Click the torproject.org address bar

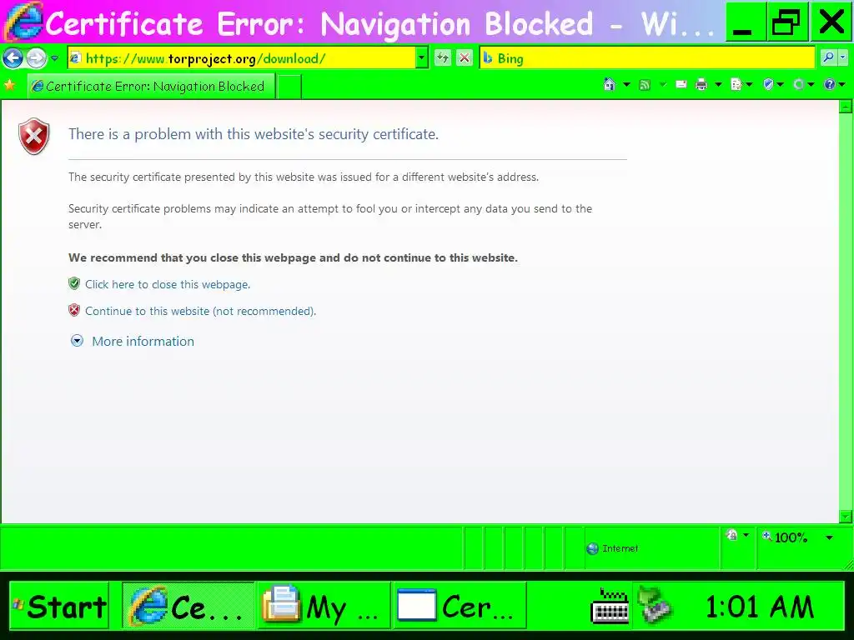[241, 58]
